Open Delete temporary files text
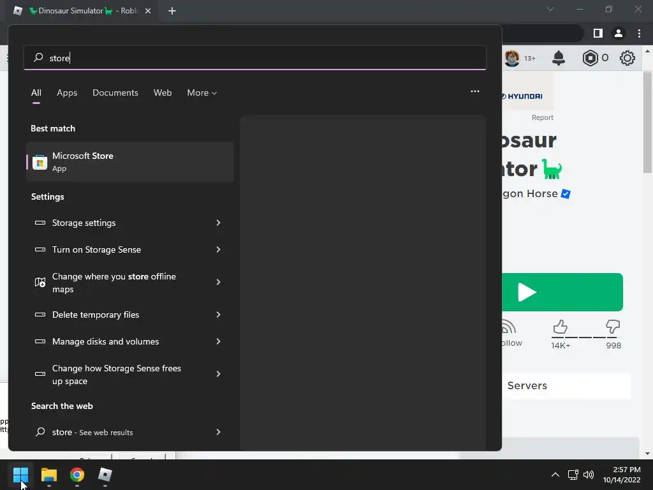The height and width of the screenshot is (490, 653). pyautogui.click(x=96, y=315)
